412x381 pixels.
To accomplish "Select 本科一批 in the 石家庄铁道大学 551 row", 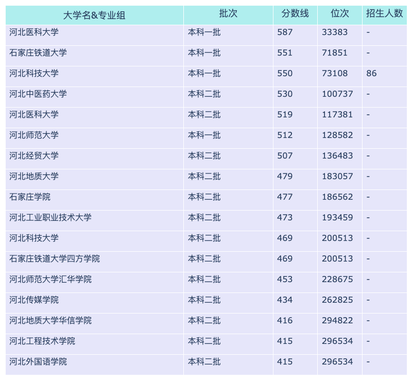I will pyautogui.click(x=204, y=53).
